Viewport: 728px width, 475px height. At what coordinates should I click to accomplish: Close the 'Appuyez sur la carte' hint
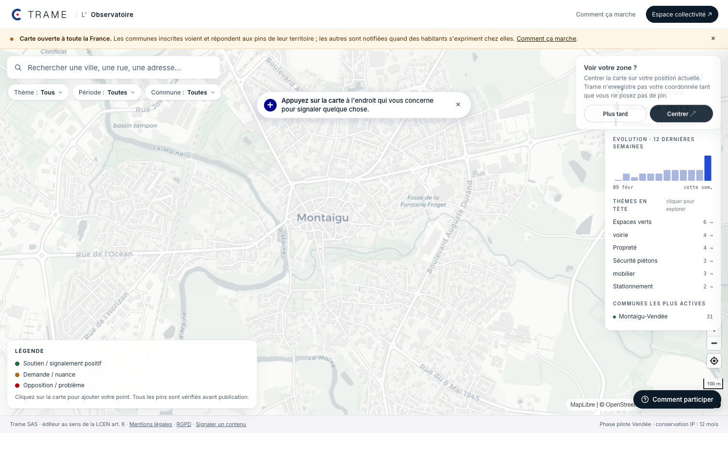tap(458, 105)
